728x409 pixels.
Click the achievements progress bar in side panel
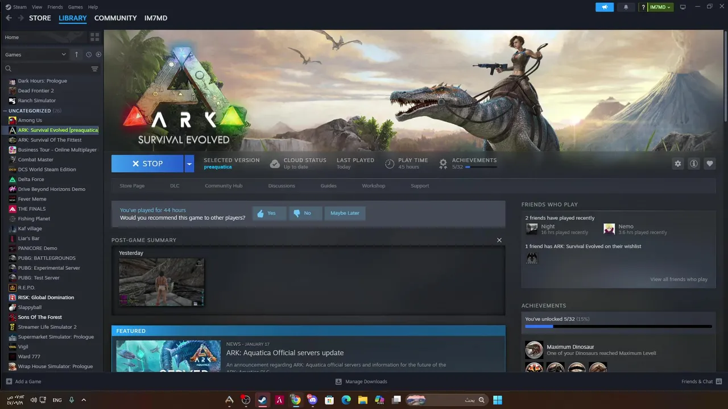point(618,327)
